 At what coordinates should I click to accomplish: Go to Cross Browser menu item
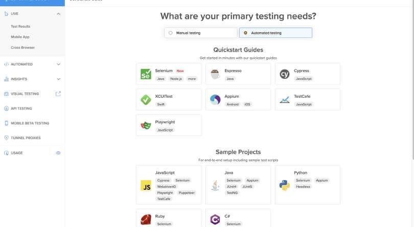point(23,48)
